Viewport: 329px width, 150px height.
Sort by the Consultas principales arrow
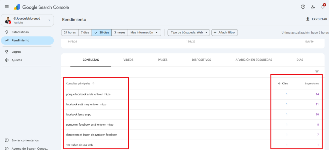coord(93,84)
